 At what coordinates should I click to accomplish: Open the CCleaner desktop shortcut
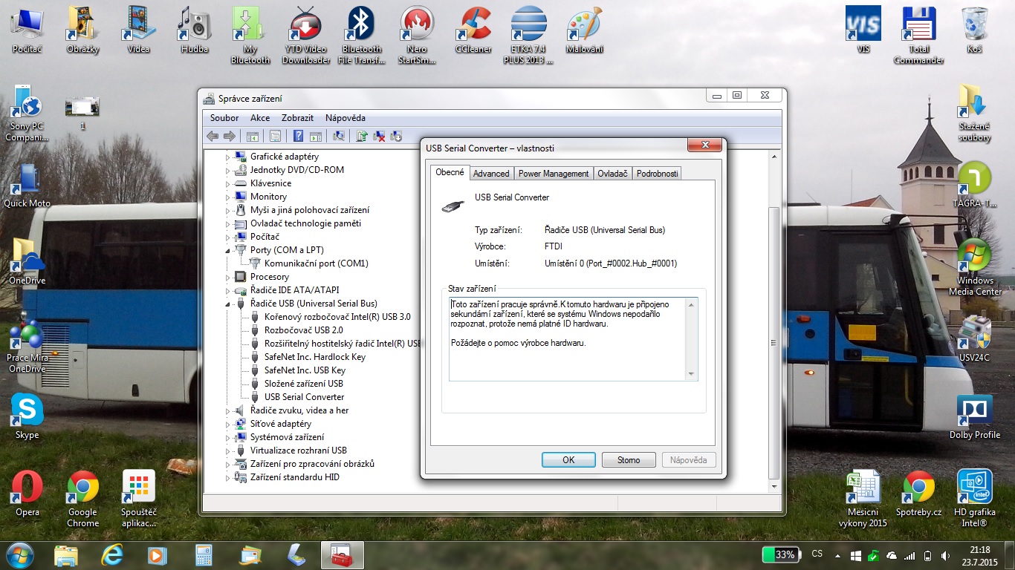(473, 30)
